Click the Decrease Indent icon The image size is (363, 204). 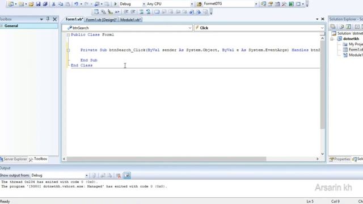[126, 11]
